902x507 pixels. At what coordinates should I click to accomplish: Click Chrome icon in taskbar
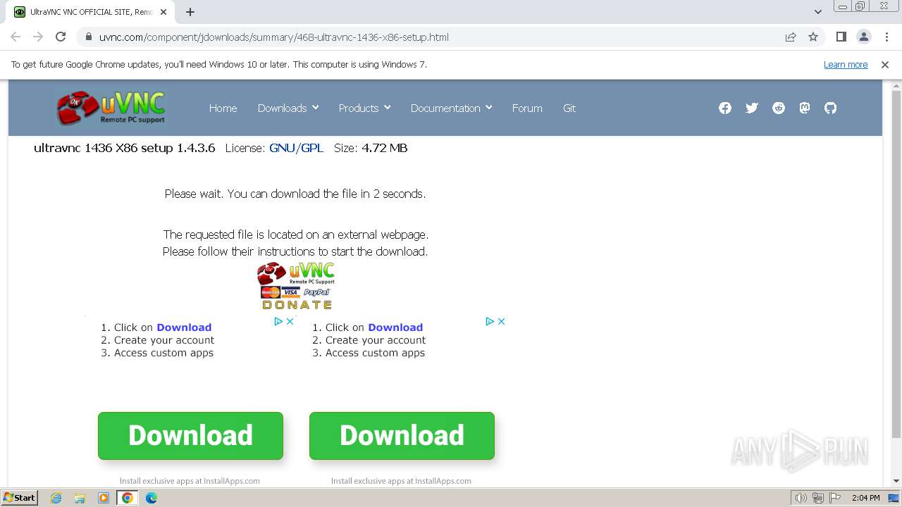(x=128, y=498)
